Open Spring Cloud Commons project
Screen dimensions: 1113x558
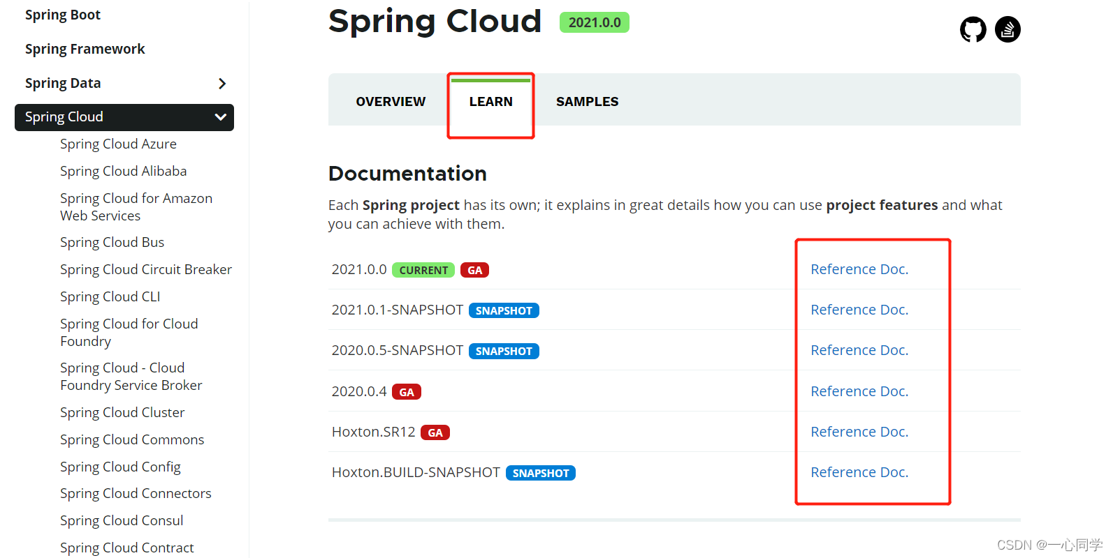tap(132, 439)
